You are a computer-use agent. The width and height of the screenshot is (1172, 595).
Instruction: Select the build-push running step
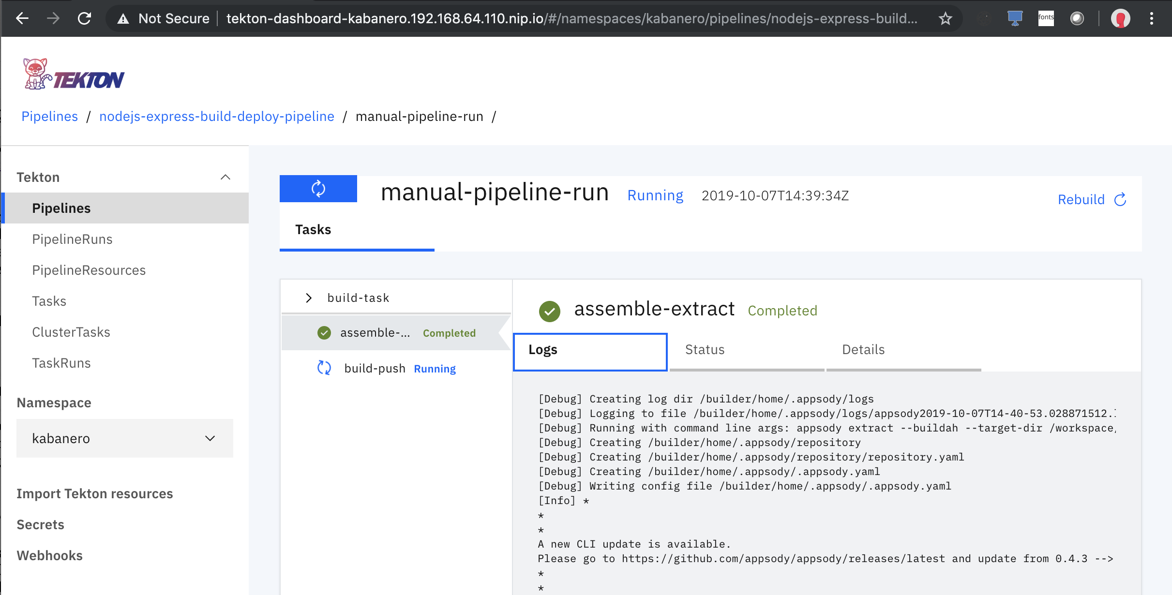(x=375, y=368)
